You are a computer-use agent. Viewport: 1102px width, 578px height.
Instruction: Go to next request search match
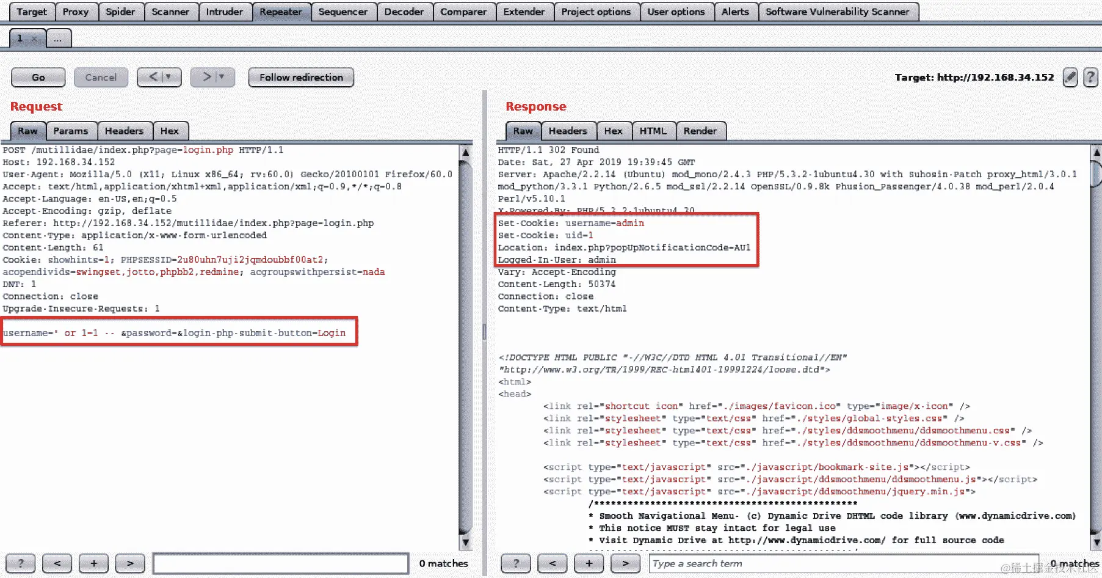pyautogui.click(x=130, y=563)
